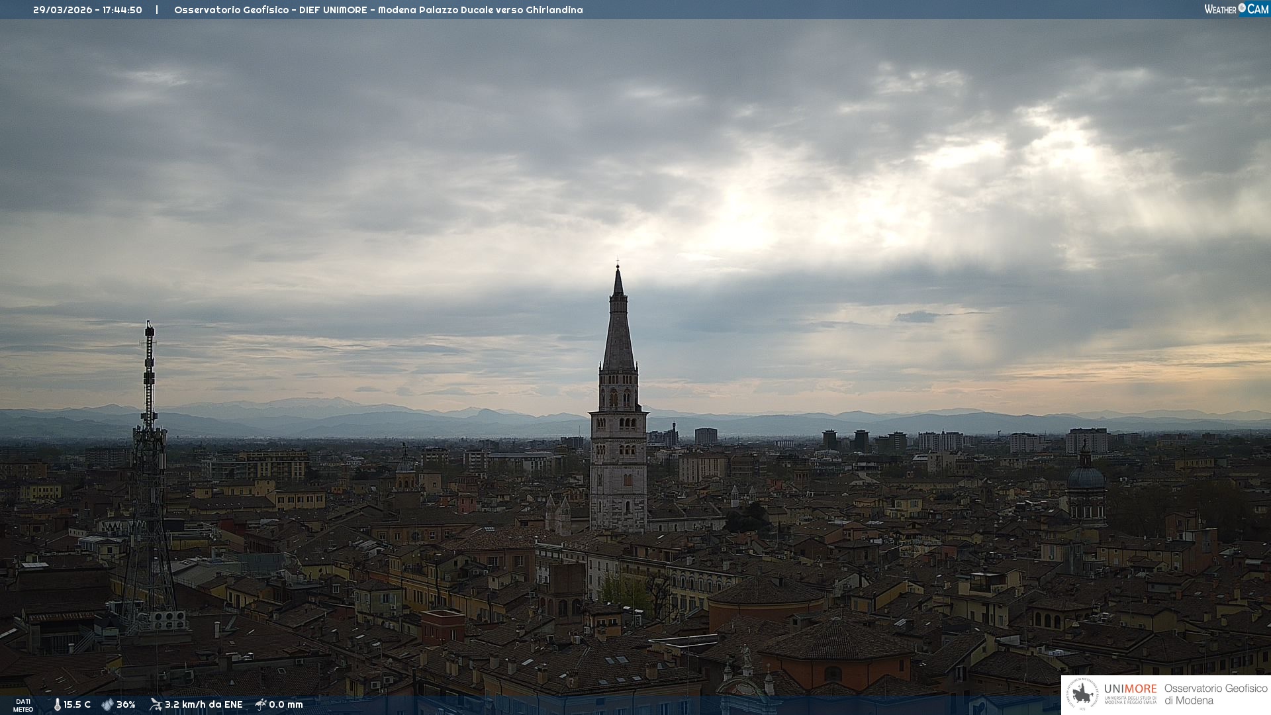Viewport: 1271px width, 715px height.
Task: Click the 17:44:50 timestamp
Action: pyautogui.click(x=122, y=10)
